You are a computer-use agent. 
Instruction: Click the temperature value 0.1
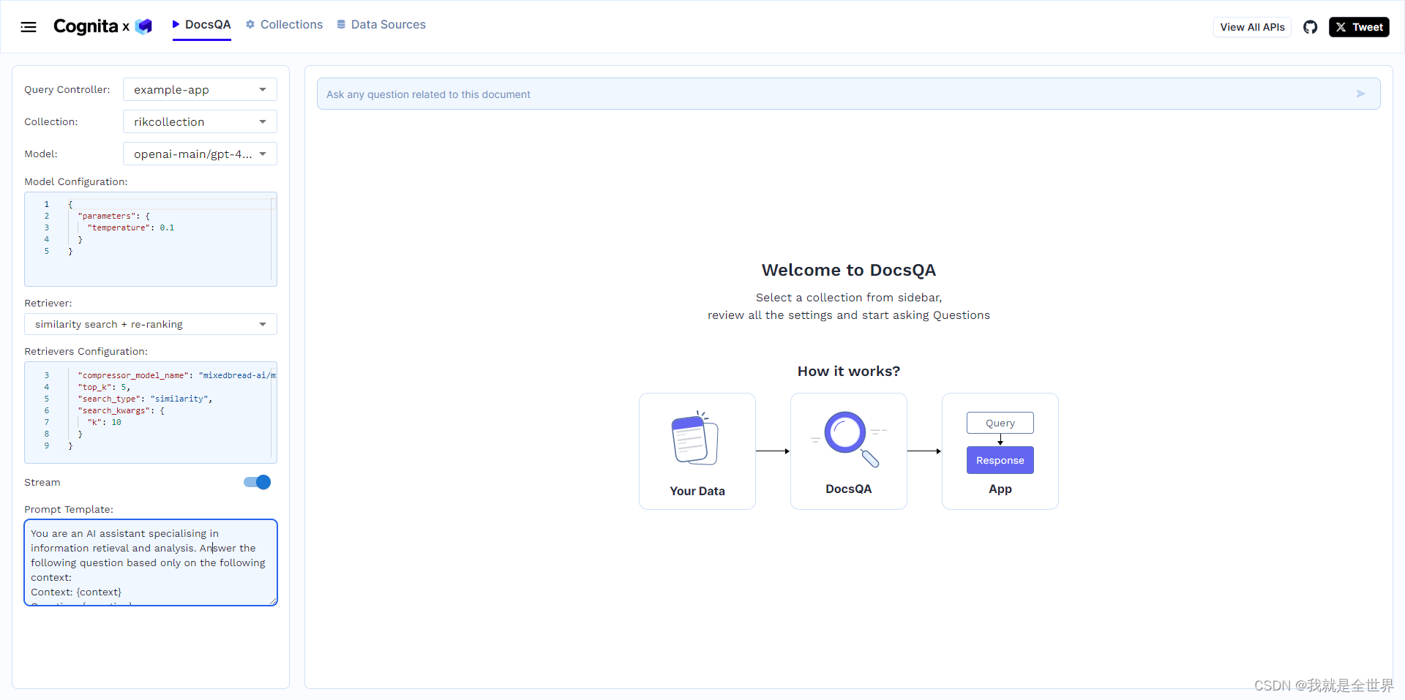[x=167, y=227]
